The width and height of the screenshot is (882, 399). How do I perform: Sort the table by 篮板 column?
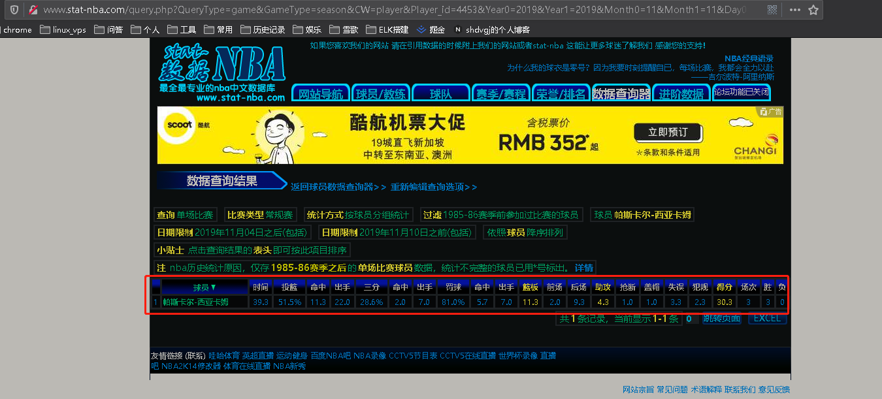click(x=531, y=287)
